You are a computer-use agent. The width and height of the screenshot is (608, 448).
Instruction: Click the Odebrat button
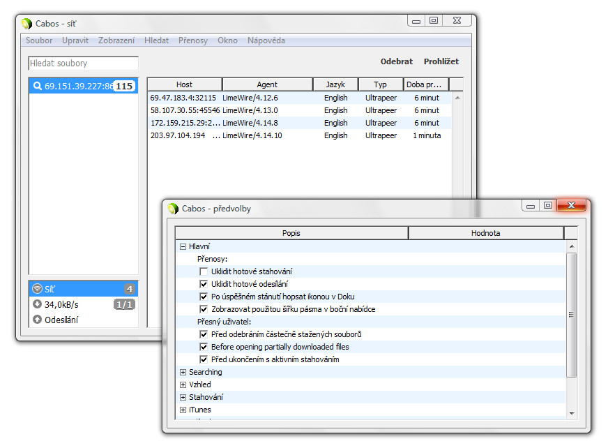[397, 61]
